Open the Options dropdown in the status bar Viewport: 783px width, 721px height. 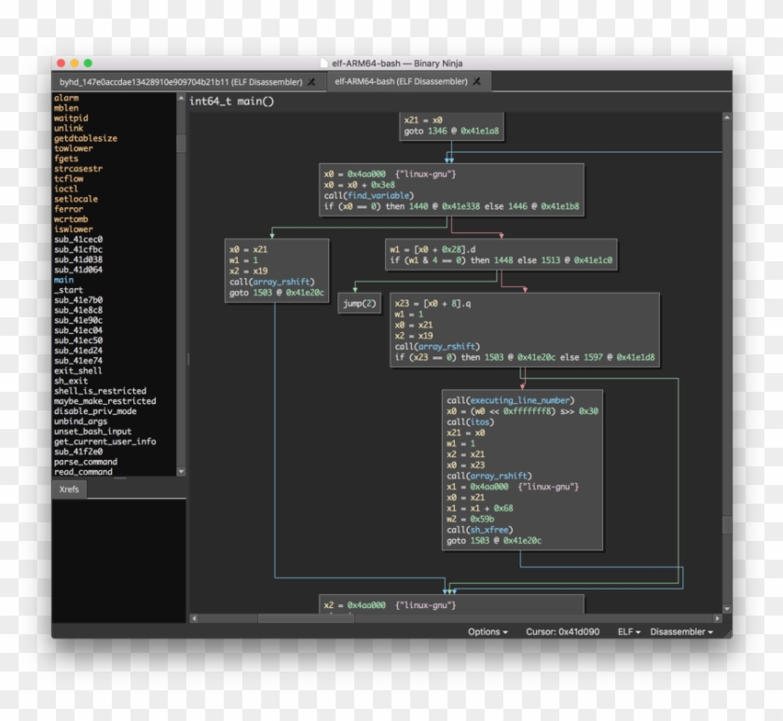488,631
